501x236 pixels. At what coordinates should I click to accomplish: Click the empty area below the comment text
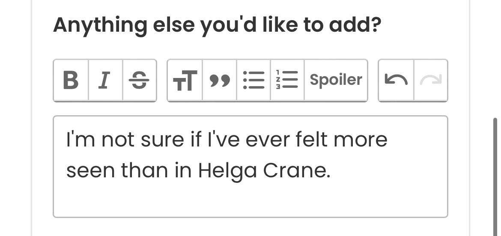click(250, 201)
